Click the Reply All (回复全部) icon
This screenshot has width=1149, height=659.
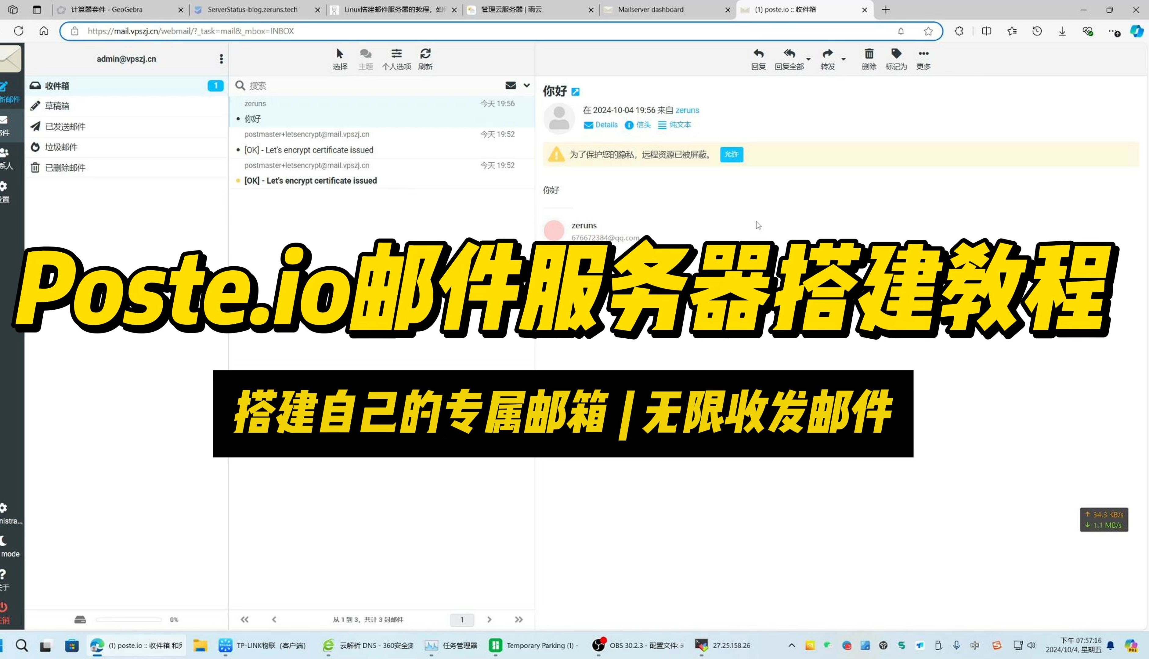point(789,59)
